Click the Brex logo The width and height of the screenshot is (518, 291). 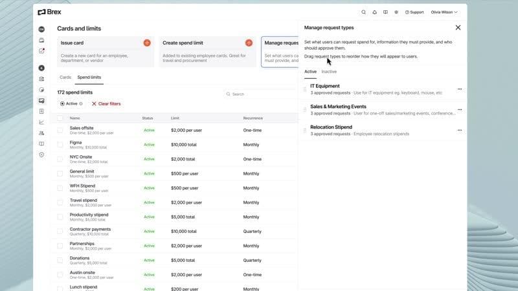click(49, 12)
